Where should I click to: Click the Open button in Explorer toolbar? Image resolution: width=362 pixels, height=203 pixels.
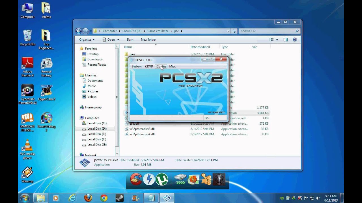(x=109, y=39)
